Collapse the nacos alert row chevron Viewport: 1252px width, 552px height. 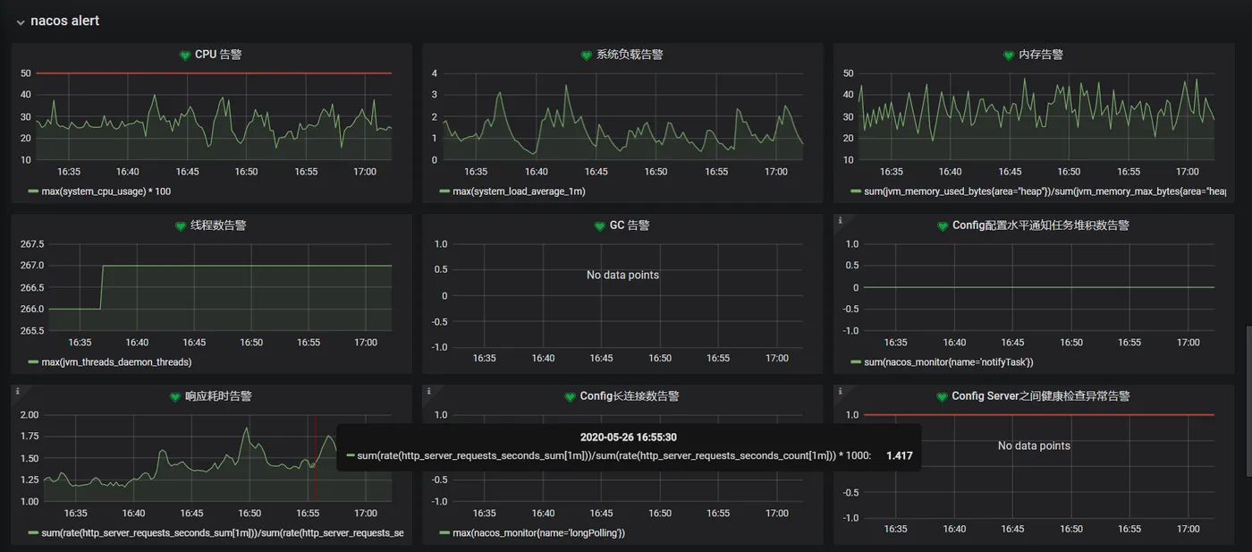tap(20, 21)
